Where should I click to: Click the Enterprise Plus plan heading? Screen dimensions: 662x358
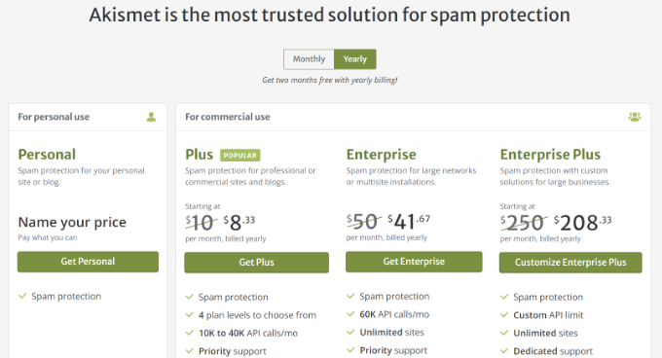[550, 155]
